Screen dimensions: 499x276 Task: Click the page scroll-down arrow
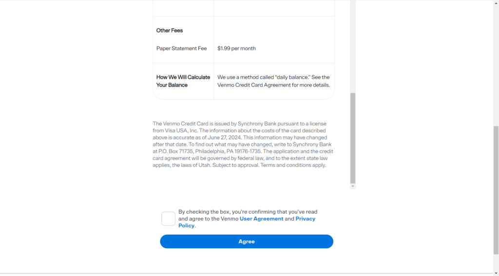click(496, 273)
